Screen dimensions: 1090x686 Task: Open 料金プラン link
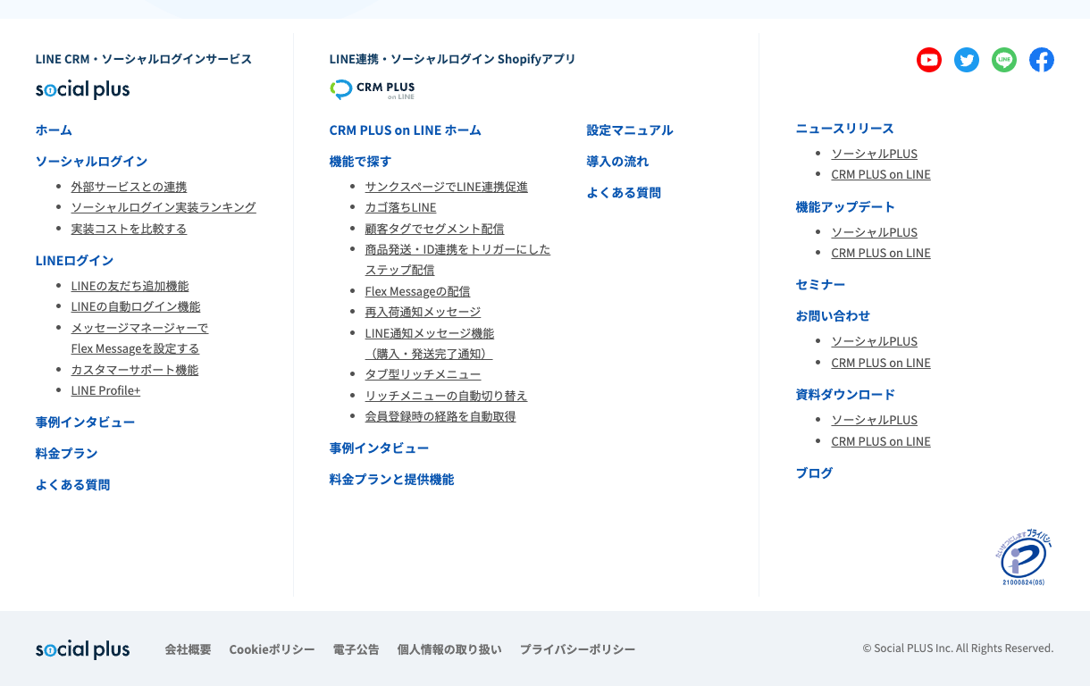pyautogui.click(x=66, y=454)
